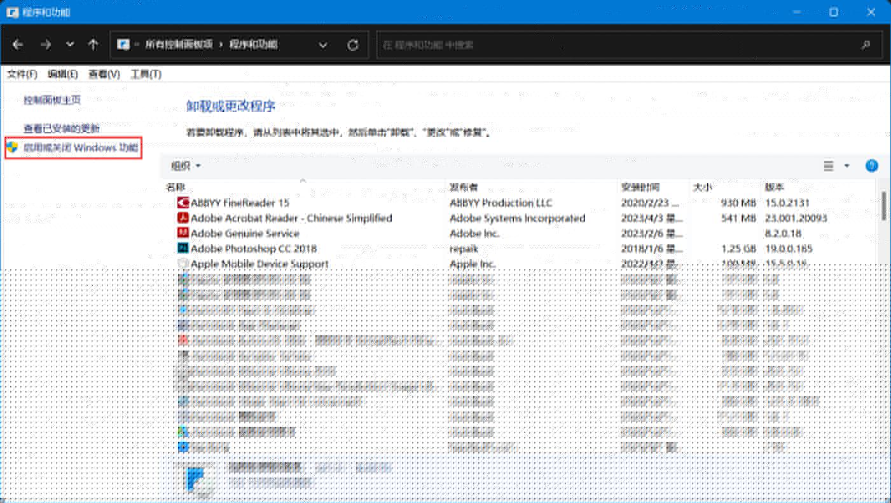The width and height of the screenshot is (891, 503).
Task: Refresh the program list
Action: coord(353,44)
